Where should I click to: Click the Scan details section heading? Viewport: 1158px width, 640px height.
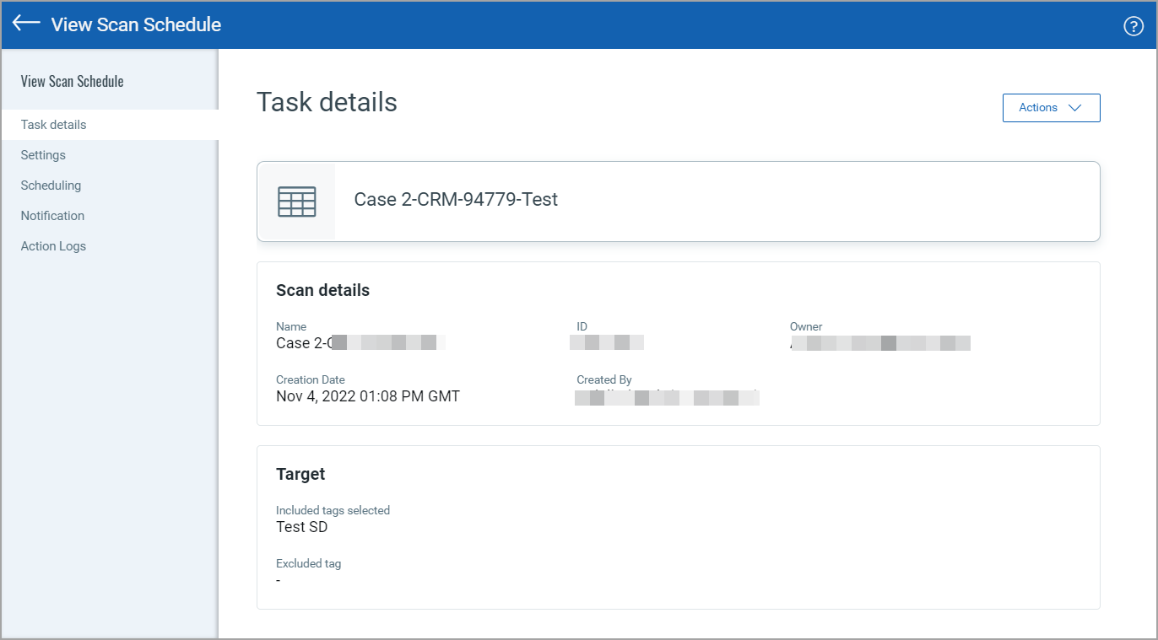pyautogui.click(x=322, y=290)
